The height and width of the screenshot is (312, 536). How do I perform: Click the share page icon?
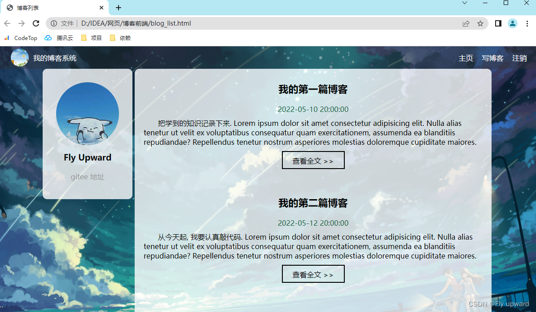pyautogui.click(x=466, y=23)
